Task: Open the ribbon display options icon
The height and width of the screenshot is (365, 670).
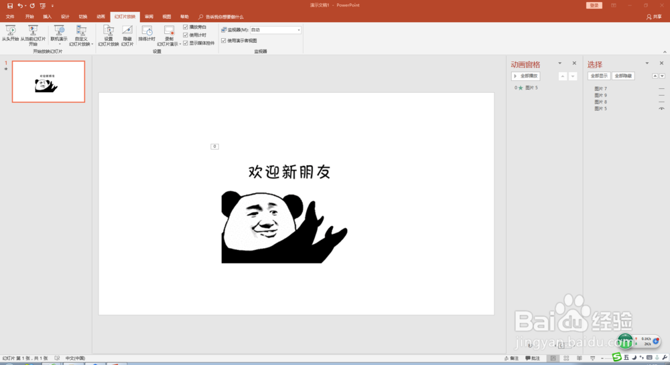Action: [614, 5]
